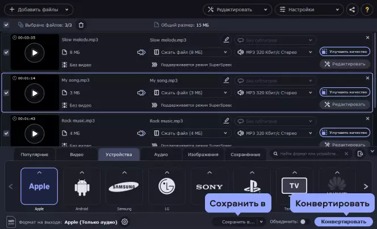The height and width of the screenshot is (229, 377).
Task: Click Редактировать button for Slow melody.mp3
Action: 345,64
